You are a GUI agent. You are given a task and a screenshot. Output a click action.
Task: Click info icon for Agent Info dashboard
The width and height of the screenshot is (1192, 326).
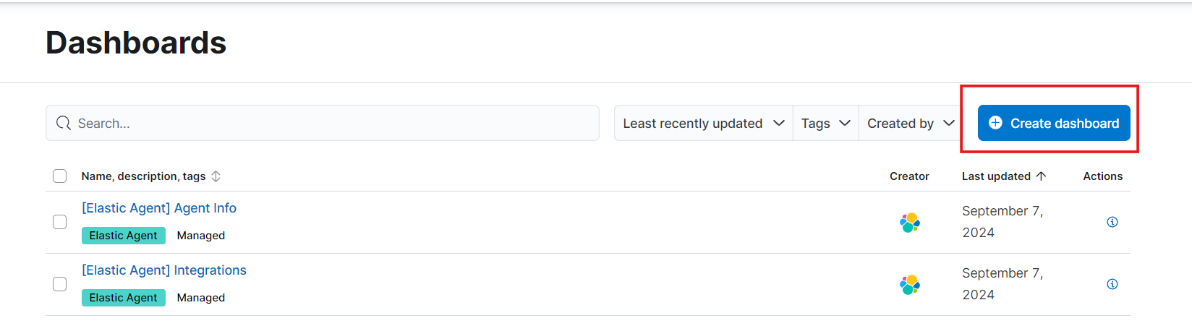point(1112,222)
